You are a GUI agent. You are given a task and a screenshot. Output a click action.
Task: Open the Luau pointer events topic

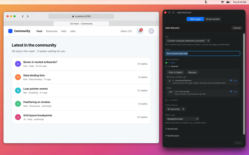click(36, 89)
